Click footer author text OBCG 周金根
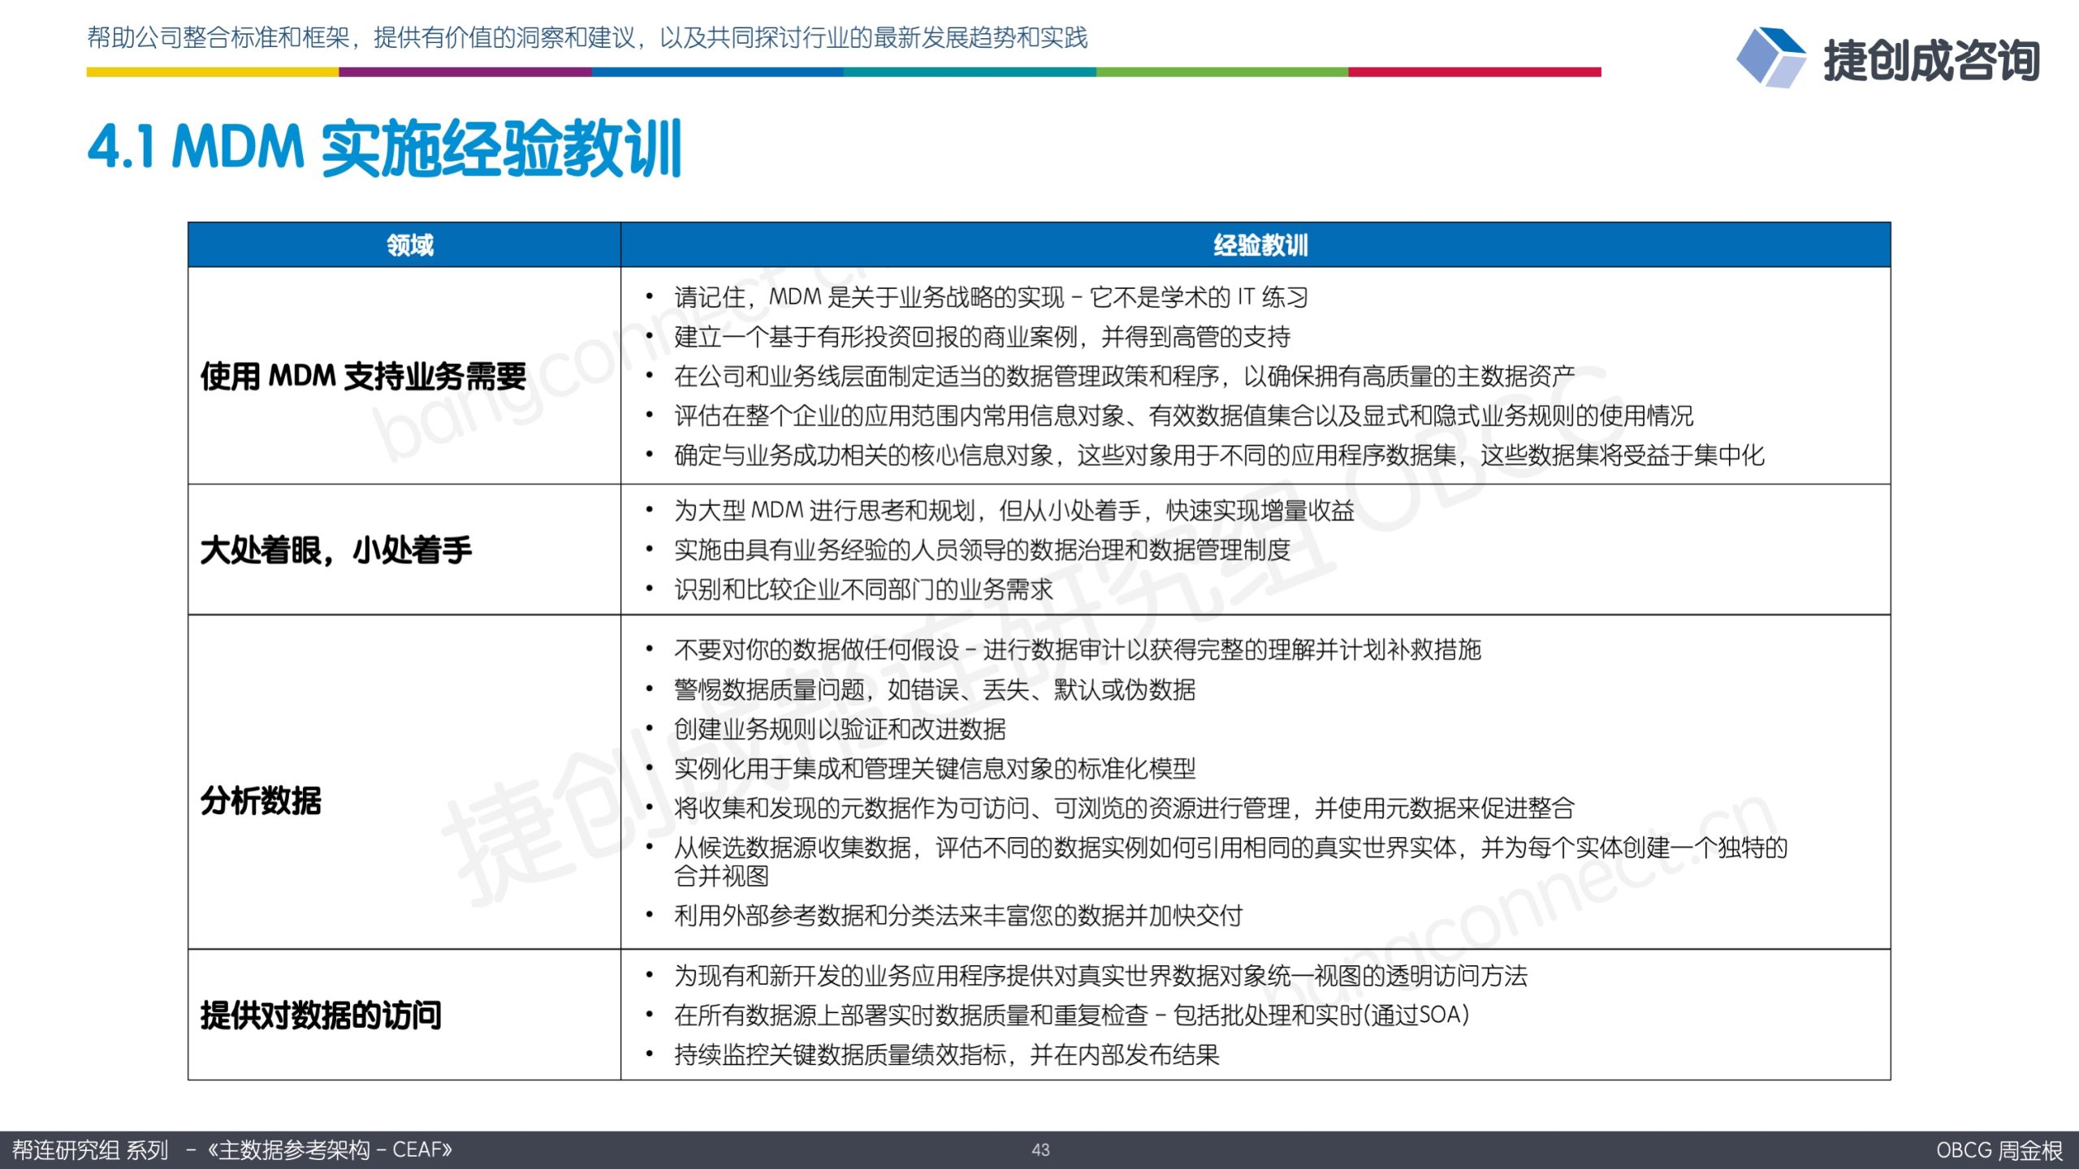This screenshot has height=1169, width=2079. [x=1999, y=1150]
